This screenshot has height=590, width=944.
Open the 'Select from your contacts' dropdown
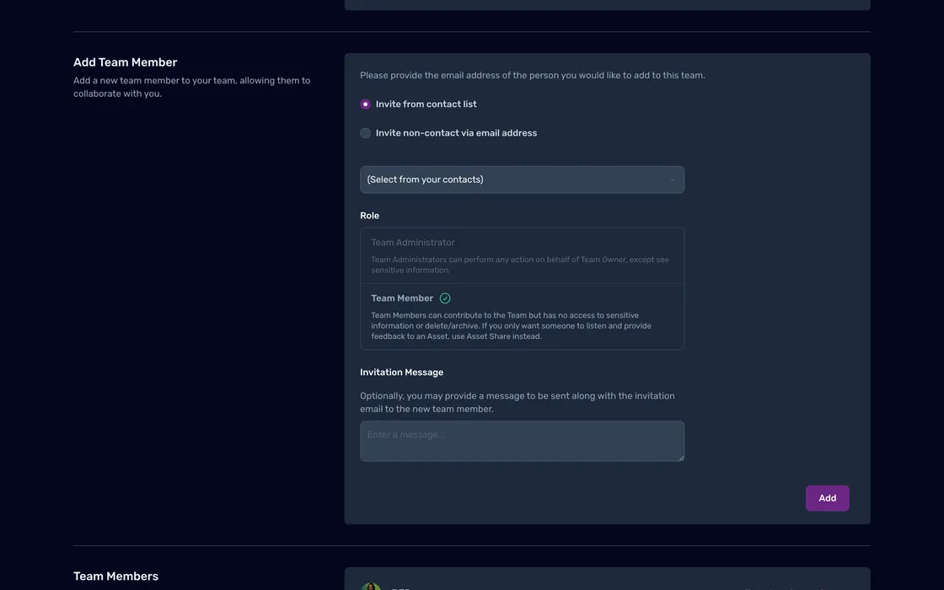tap(522, 180)
